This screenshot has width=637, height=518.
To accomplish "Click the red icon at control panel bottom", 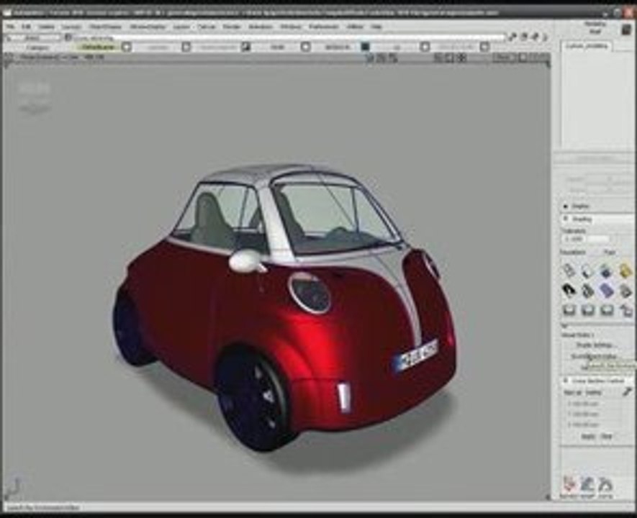I will click(569, 484).
